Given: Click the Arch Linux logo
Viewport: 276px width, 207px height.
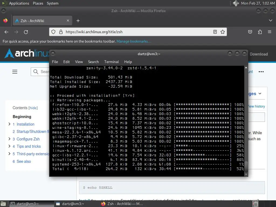Looking at the screenshot, I should (x=26, y=53).
